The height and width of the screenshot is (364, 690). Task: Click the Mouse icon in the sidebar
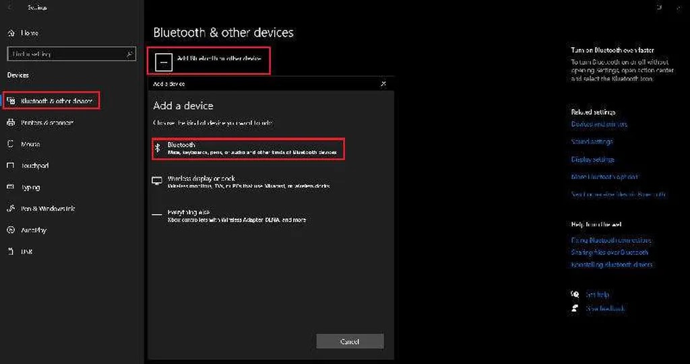click(x=11, y=144)
